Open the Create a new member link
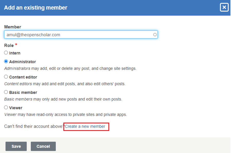Viewport: 231px width, 153px height. tap(85, 126)
